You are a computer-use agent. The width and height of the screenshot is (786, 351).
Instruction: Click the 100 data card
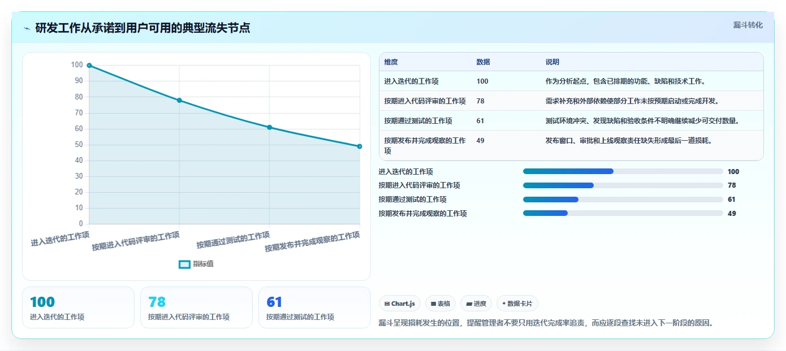click(78, 307)
